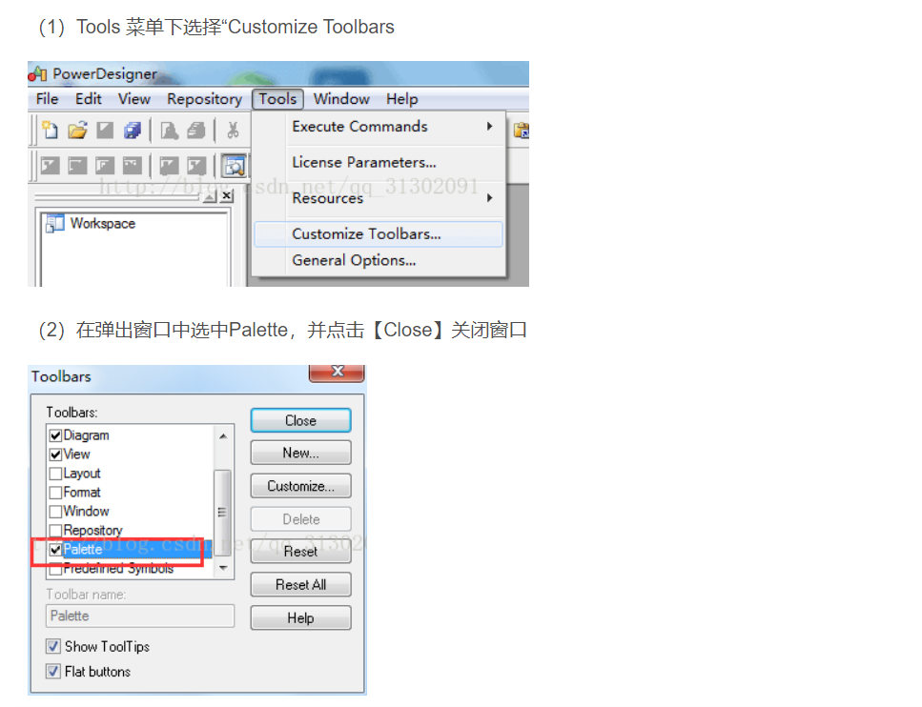Toggle the Palette toolbar checkbox
Viewport: 922px width, 707px height.
56,550
